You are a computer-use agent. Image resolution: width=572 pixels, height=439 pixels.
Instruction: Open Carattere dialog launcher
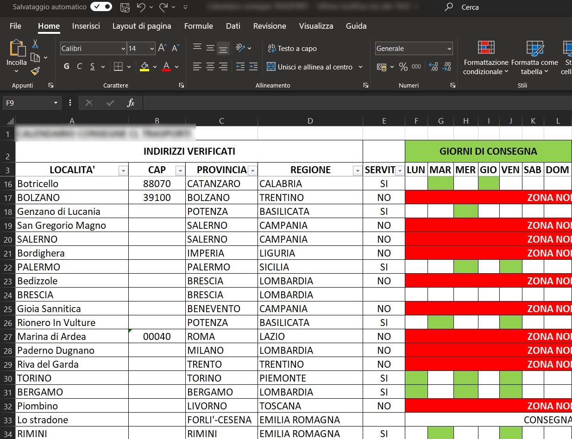[182, 85]
